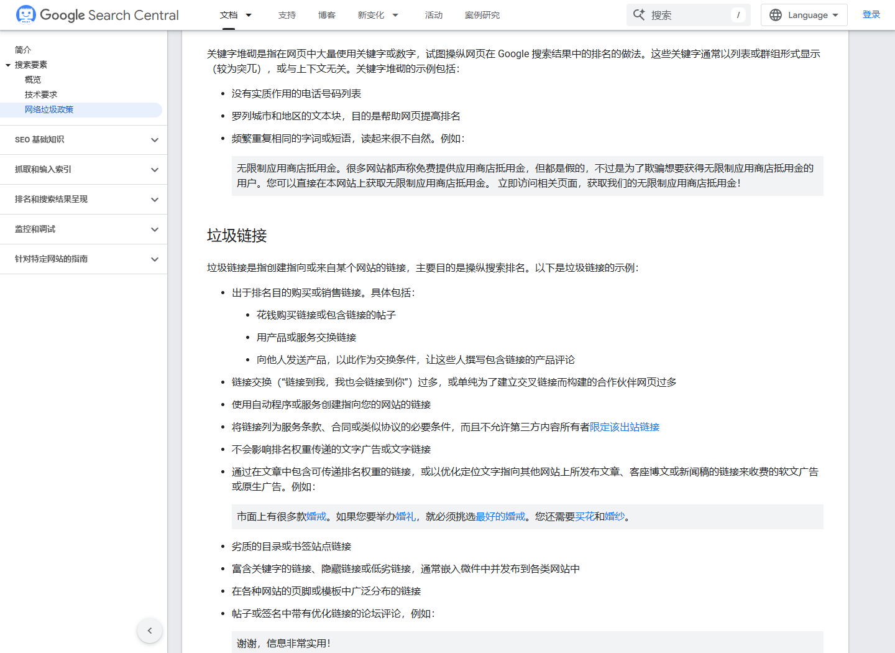Click the 登录 sign-in link
Screen dimensions: 895x653
coord(871,14)
